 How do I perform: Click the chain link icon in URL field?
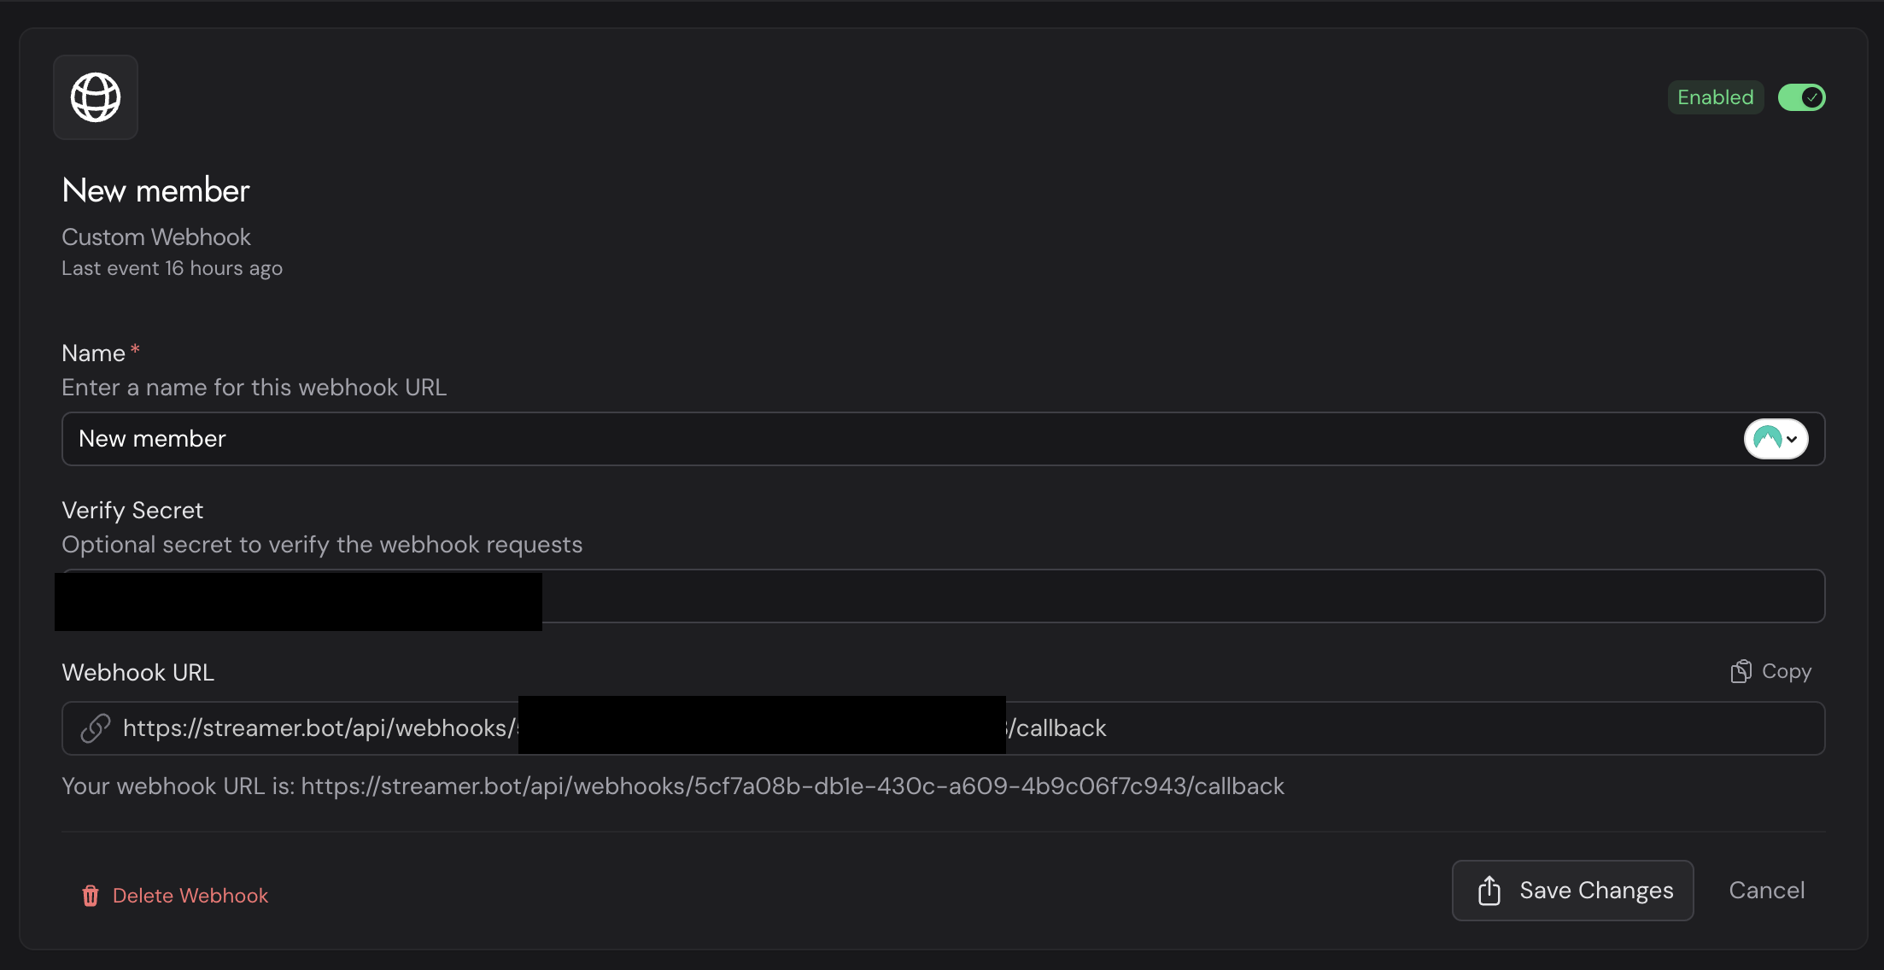pyautogui.click(x=96, y=728)
